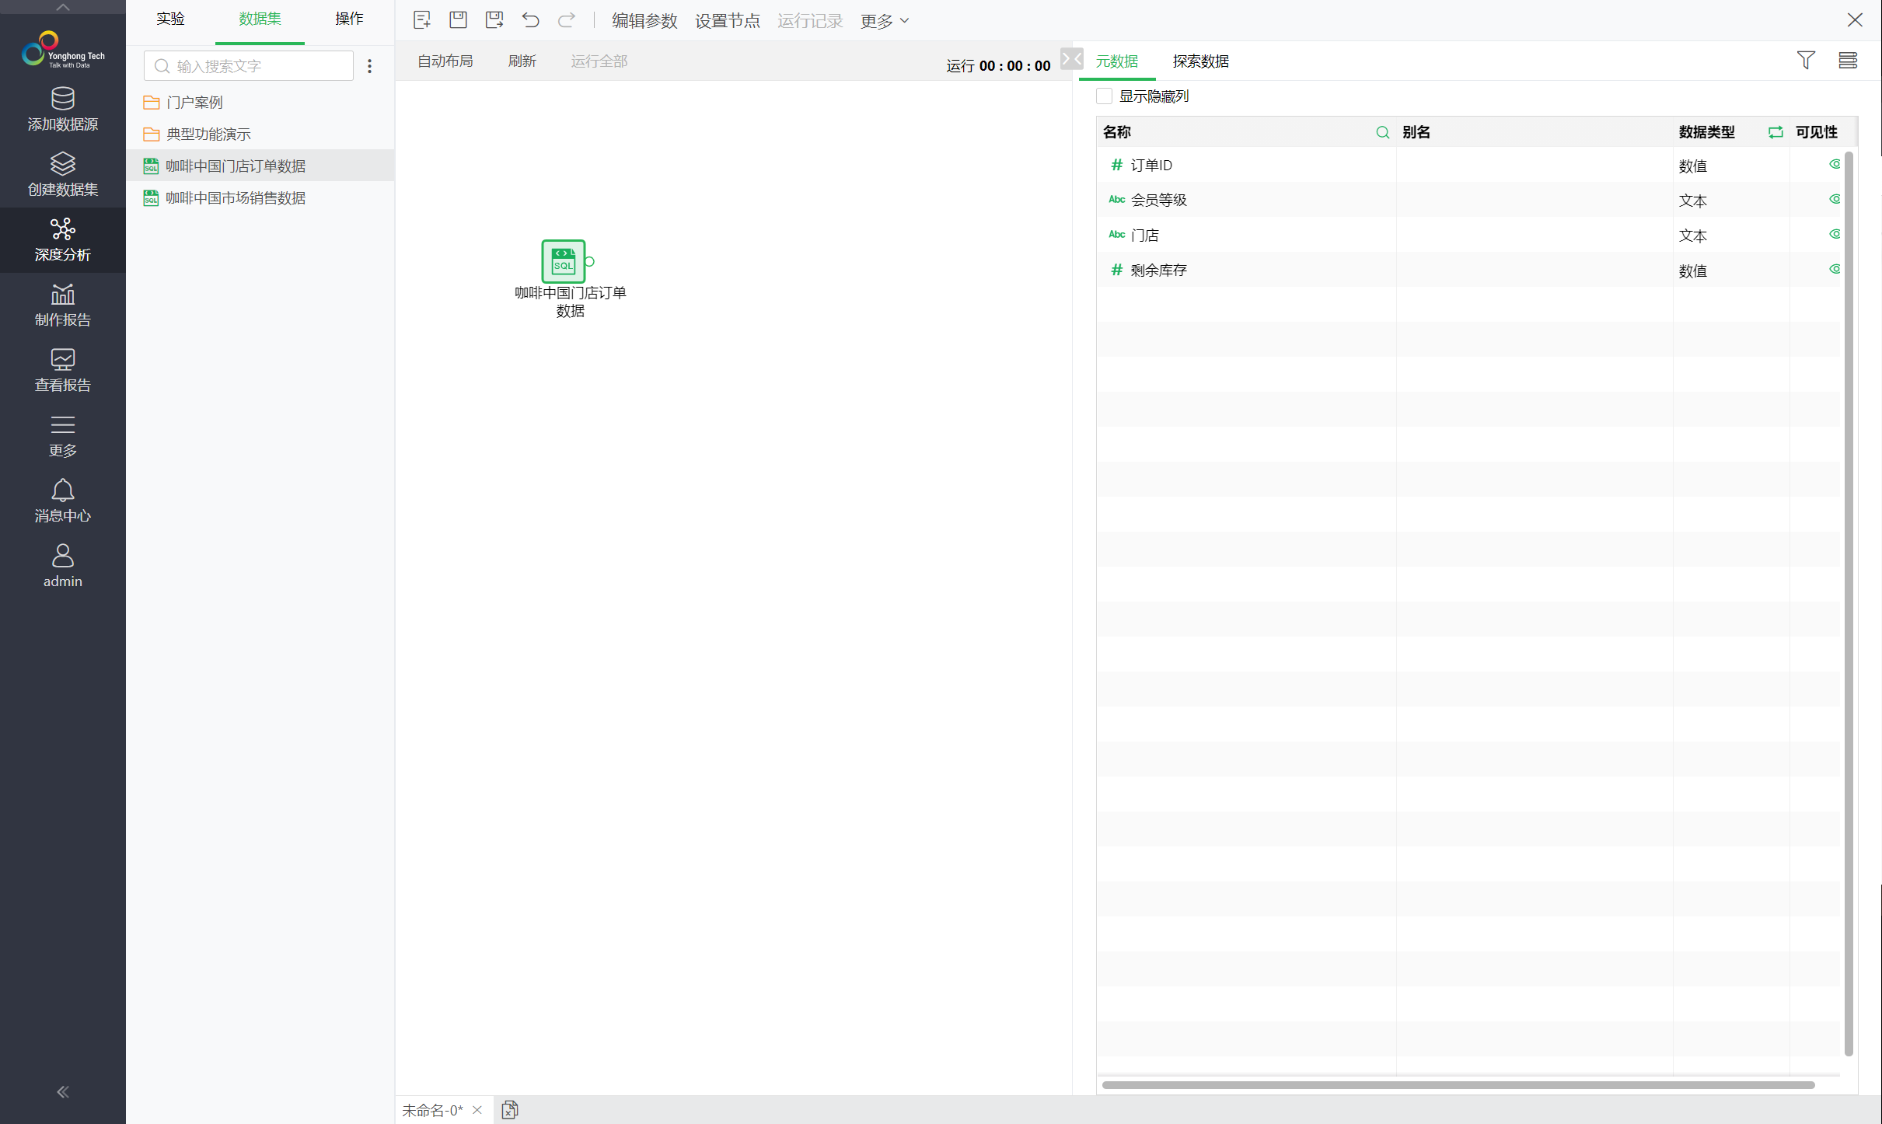The width and height of the screenshot is (1882, 1124).
Task: Click the new experiment toolbar icon
Action: (421, 20)
